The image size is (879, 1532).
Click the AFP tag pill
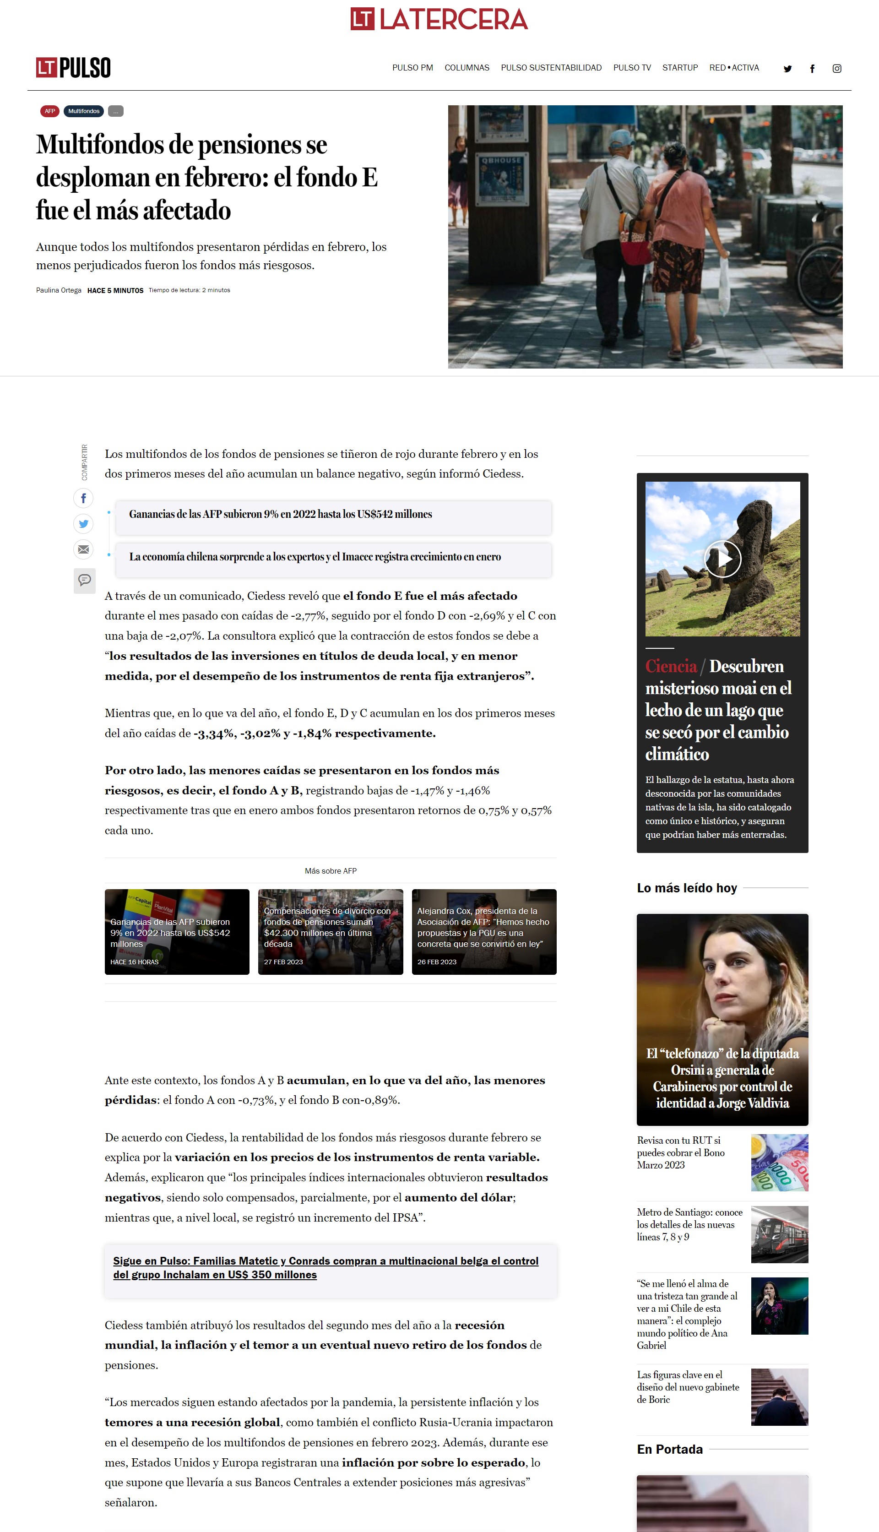coord(49,111)
